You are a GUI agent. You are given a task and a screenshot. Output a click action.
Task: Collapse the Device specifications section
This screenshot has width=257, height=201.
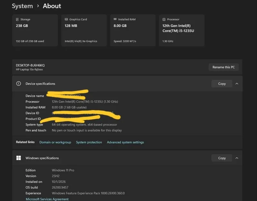pos(237,84)
